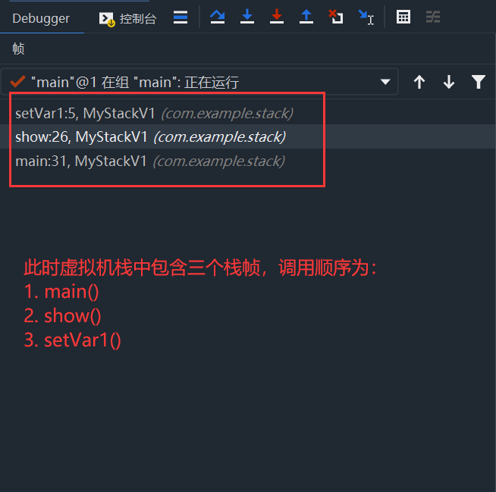
Task: Click the Run to Cursor icon
Action: point(366,17)
